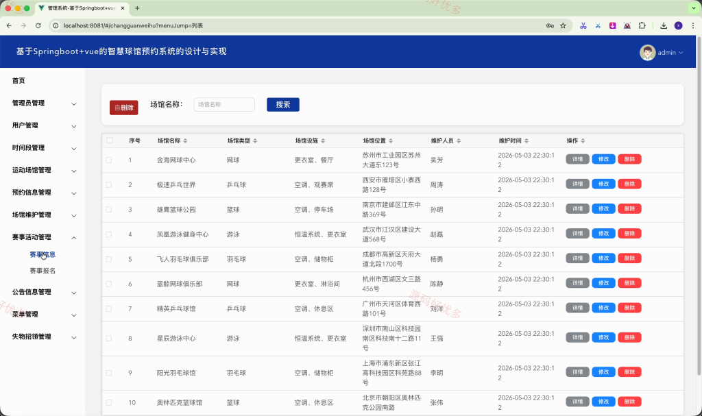Open a new browser tab with plus
Image resolution: width=702 pixels, height=416 pixels.
[137, 8]
